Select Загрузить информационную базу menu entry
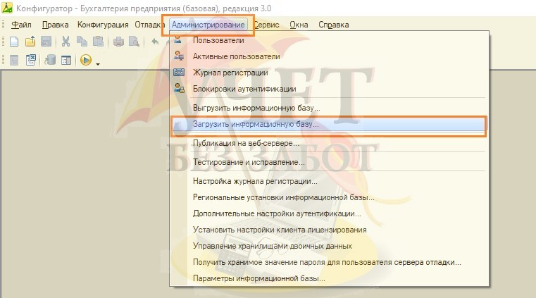Screen dimensions: 536x298 coord(256,123)
